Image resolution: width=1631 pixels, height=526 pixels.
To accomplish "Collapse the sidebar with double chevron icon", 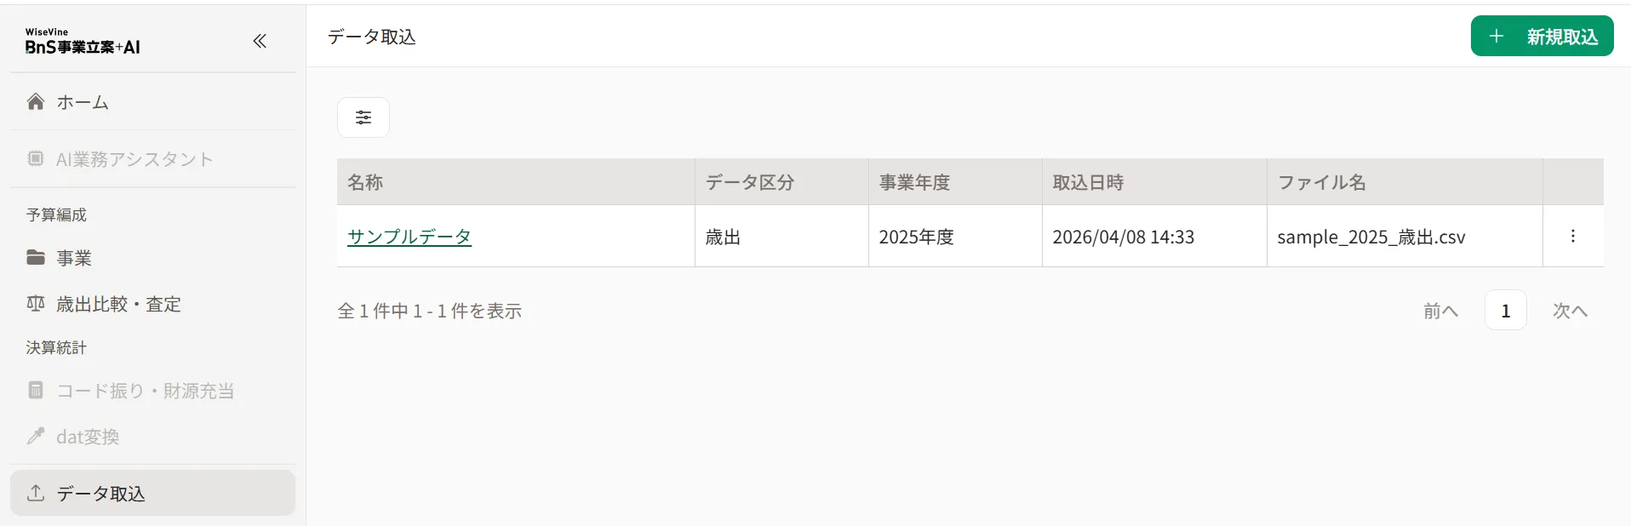I will (x=260, y=41).
